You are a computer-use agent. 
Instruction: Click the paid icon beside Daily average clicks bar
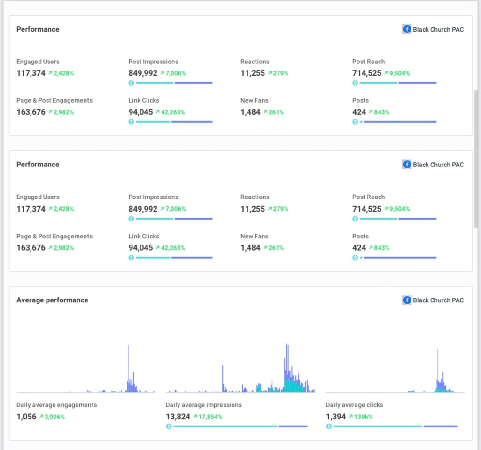click(x=329, y=426)
